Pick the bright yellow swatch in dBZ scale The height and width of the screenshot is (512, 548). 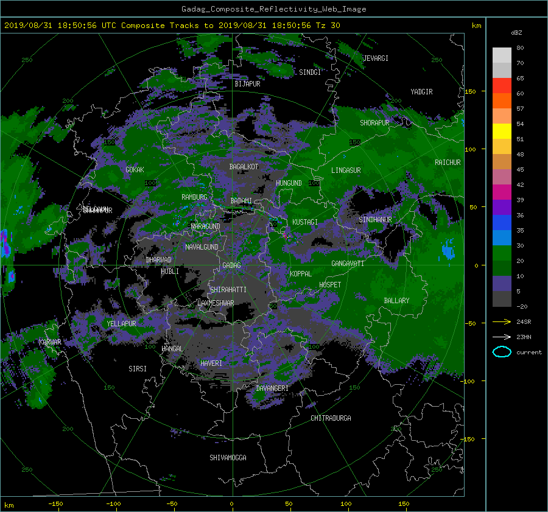[x=502, y=131]
